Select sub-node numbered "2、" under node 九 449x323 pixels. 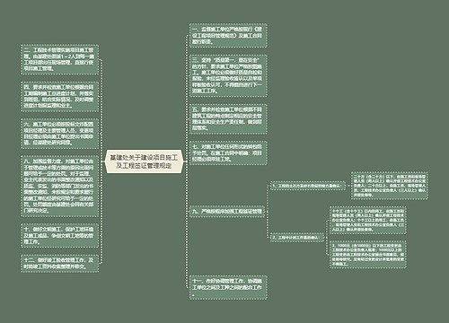click(x=296, y=238)
